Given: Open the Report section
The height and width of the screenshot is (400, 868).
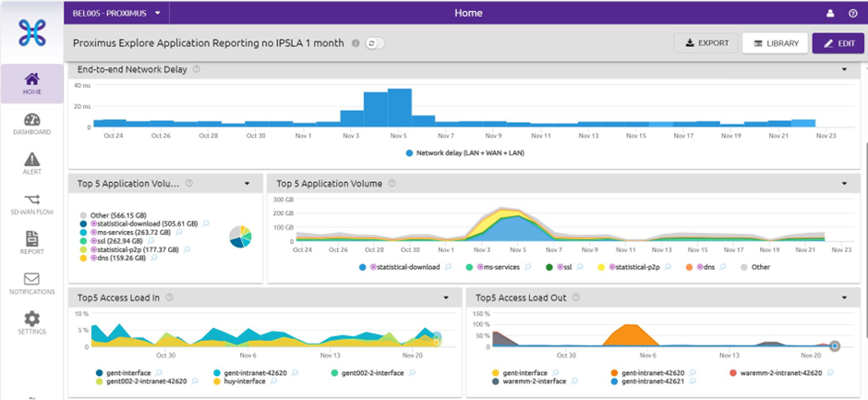Looking at the screenshot, I should click(x=31, y=243).
